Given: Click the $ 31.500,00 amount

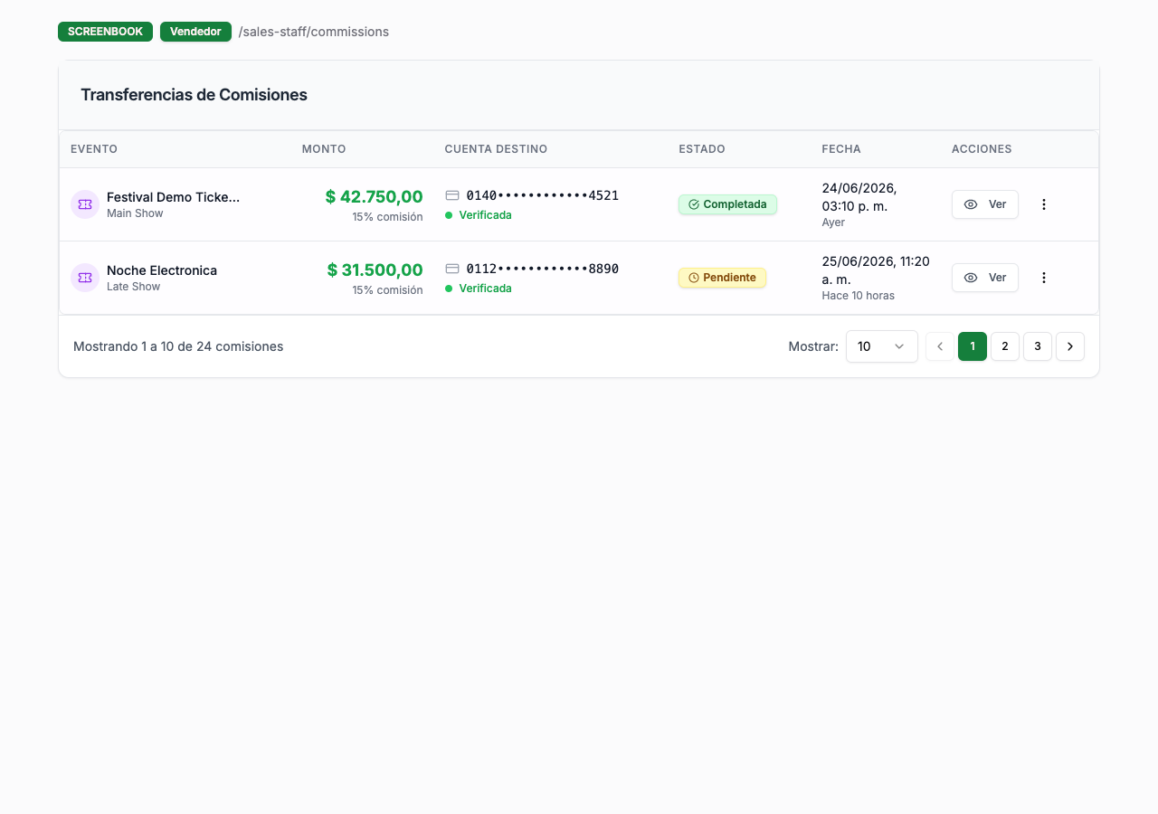Looking at the screenshot, I should click(x=375, y=270).
